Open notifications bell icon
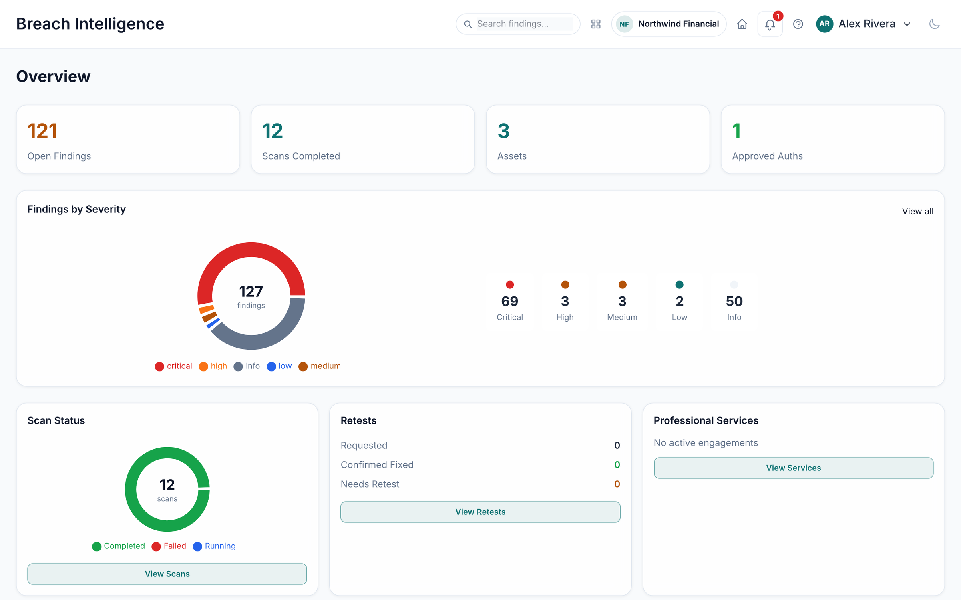Image resolution: width=961 pixels, height=600 pixels. pyautogui.click(x=770, y=24)
